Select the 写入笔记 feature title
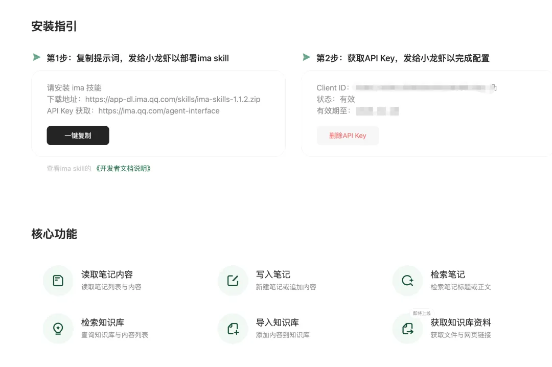Image resolution: width=552 pixels, height=367 pixels. click(x=273, y=274)
